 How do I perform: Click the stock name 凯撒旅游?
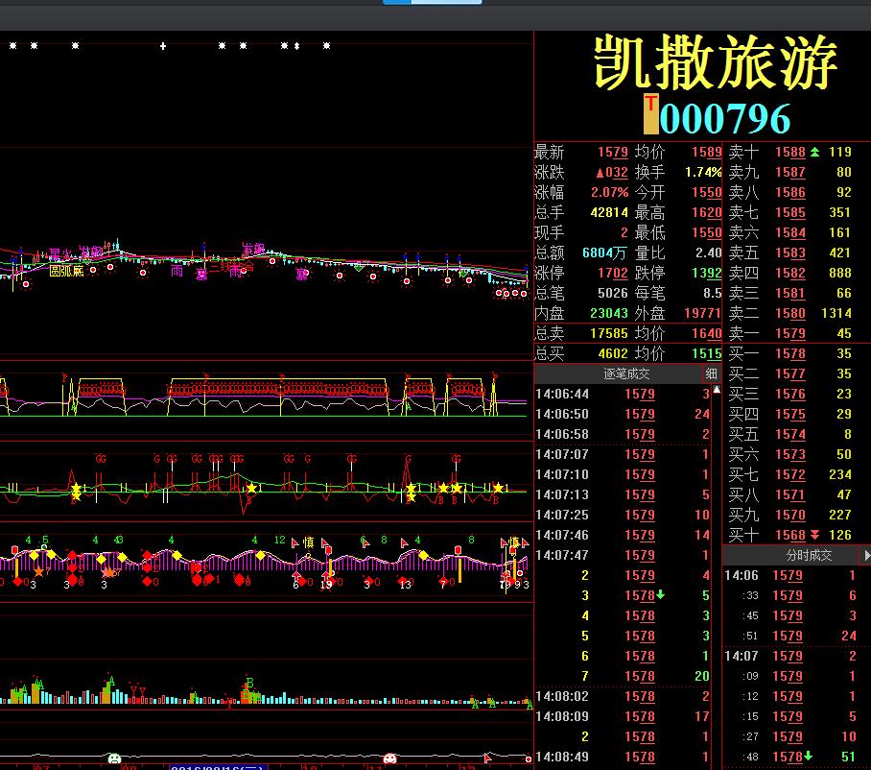pos(716,61)
